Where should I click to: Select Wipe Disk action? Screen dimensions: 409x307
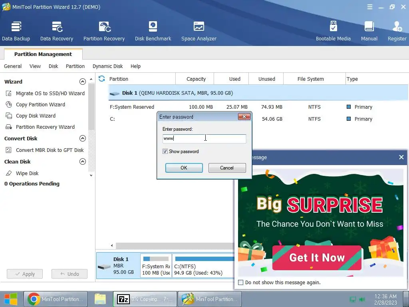click(22, 173)
